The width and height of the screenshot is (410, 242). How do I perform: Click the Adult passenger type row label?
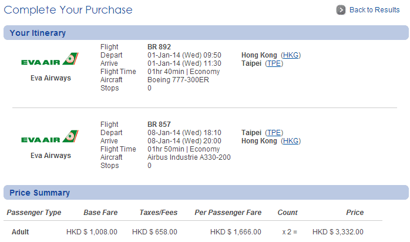tap(20, 232)
